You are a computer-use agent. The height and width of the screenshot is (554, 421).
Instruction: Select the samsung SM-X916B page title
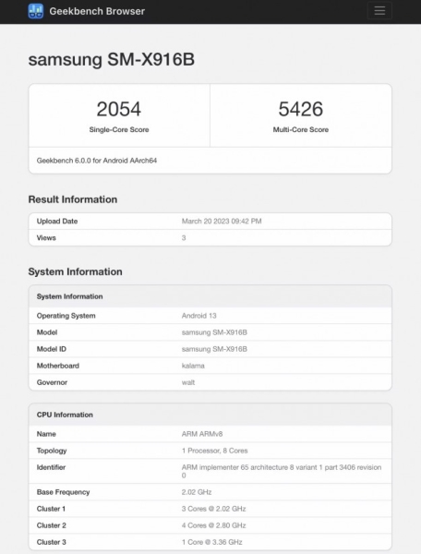(x=112, y=59)
